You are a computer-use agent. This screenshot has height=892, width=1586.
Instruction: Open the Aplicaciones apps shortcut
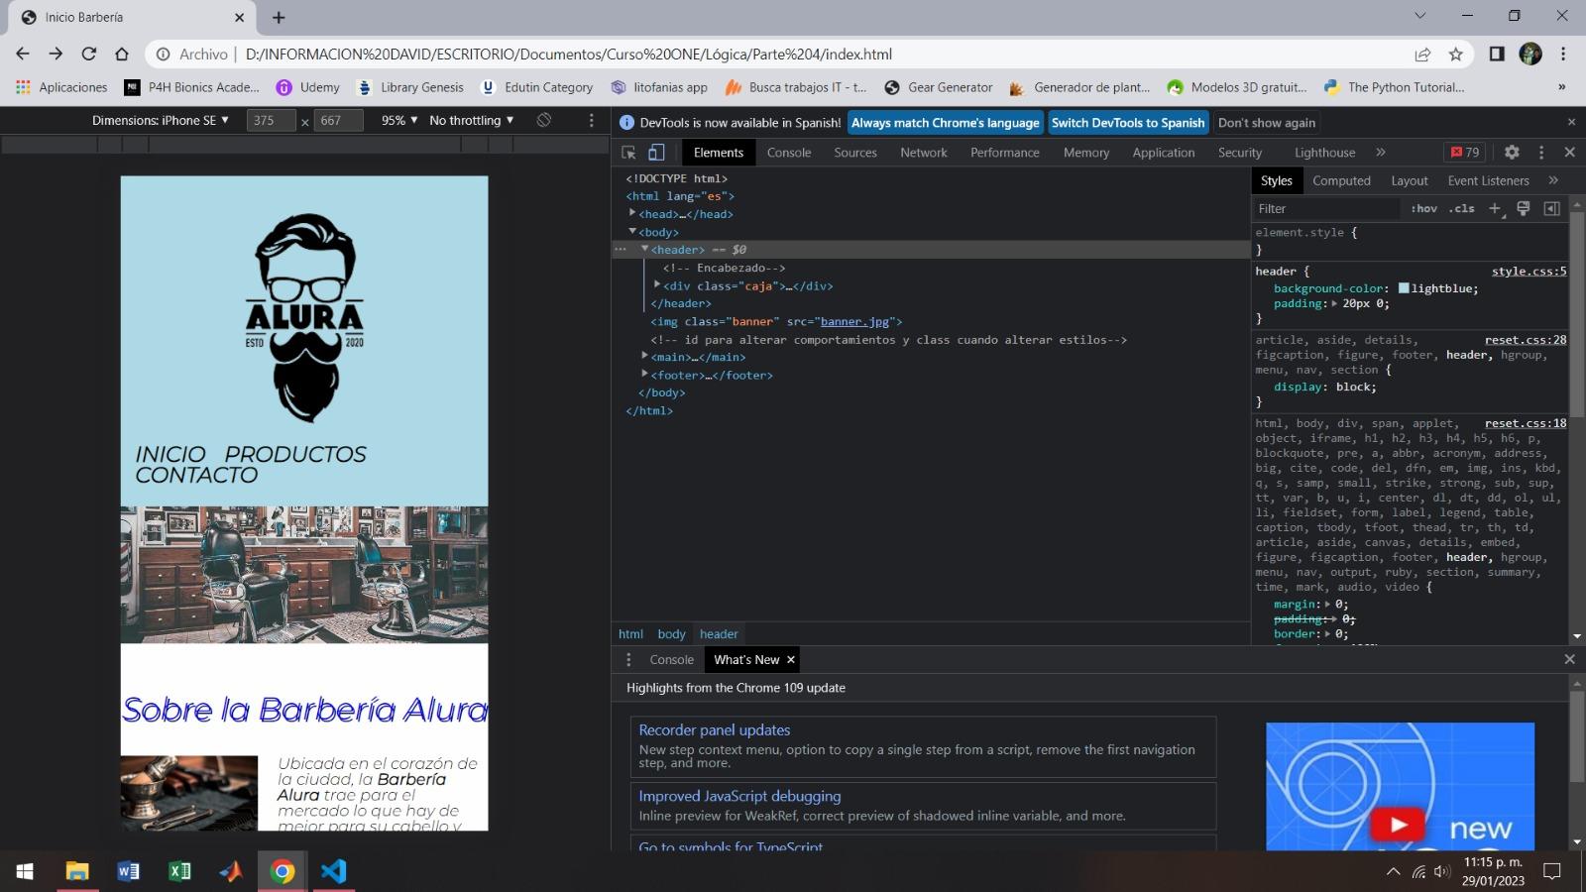point(61,87)
